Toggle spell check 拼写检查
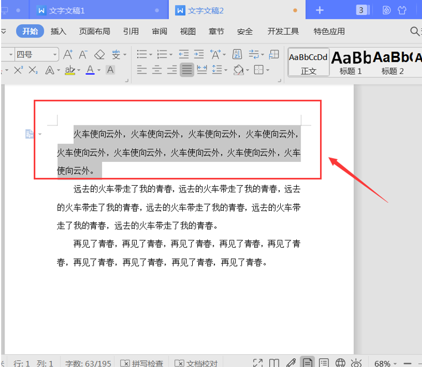The height and width of the screenshot is (367, 422). (x=142, y=364)
